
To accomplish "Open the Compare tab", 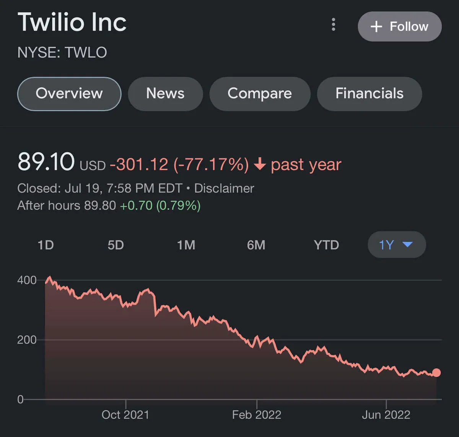I will pos(260,94).
